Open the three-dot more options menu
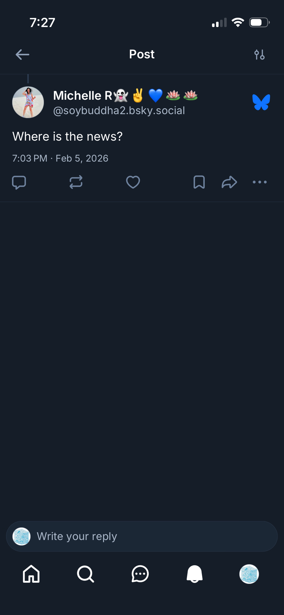Image resolution: width=284 pixels, height=615 pixels. pyautogui.click(x=260, y=182)
